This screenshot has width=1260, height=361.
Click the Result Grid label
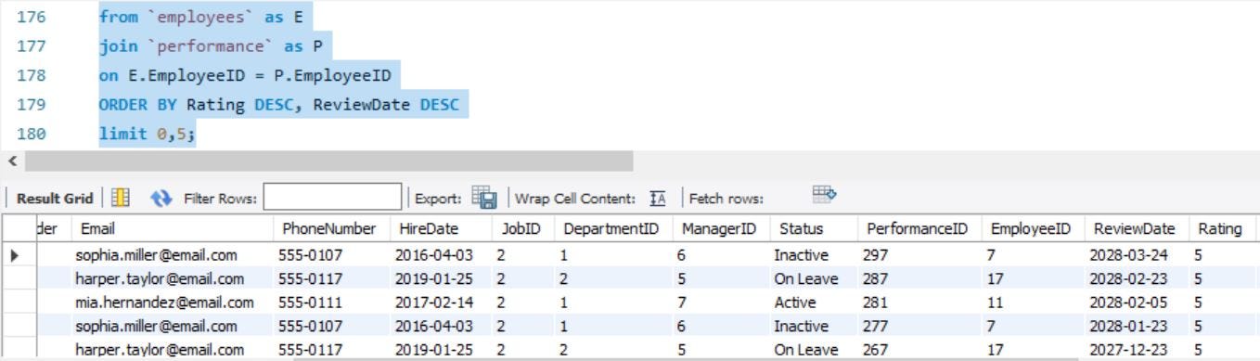[x=55, y=199]
